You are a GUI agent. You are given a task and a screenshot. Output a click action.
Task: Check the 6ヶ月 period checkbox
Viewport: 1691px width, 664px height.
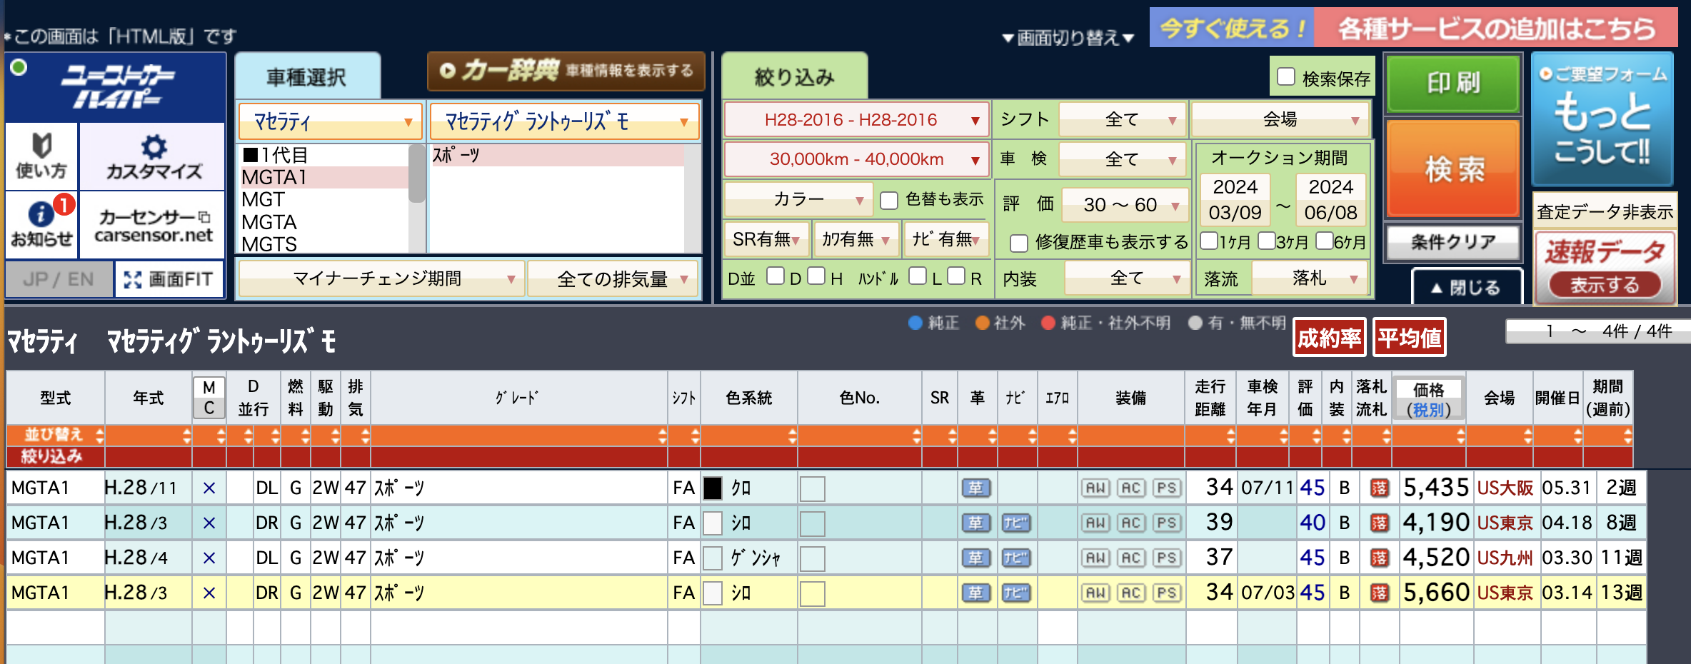tap(1324, 241)
